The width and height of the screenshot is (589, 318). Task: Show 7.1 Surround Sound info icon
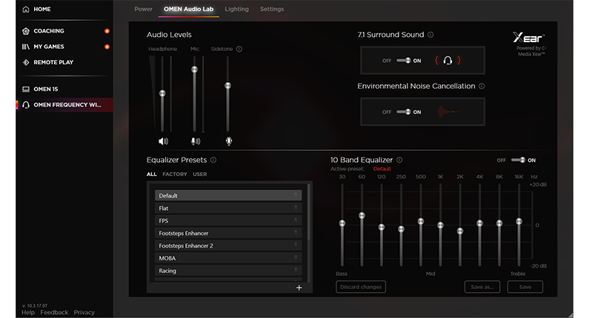pos(430,35)
